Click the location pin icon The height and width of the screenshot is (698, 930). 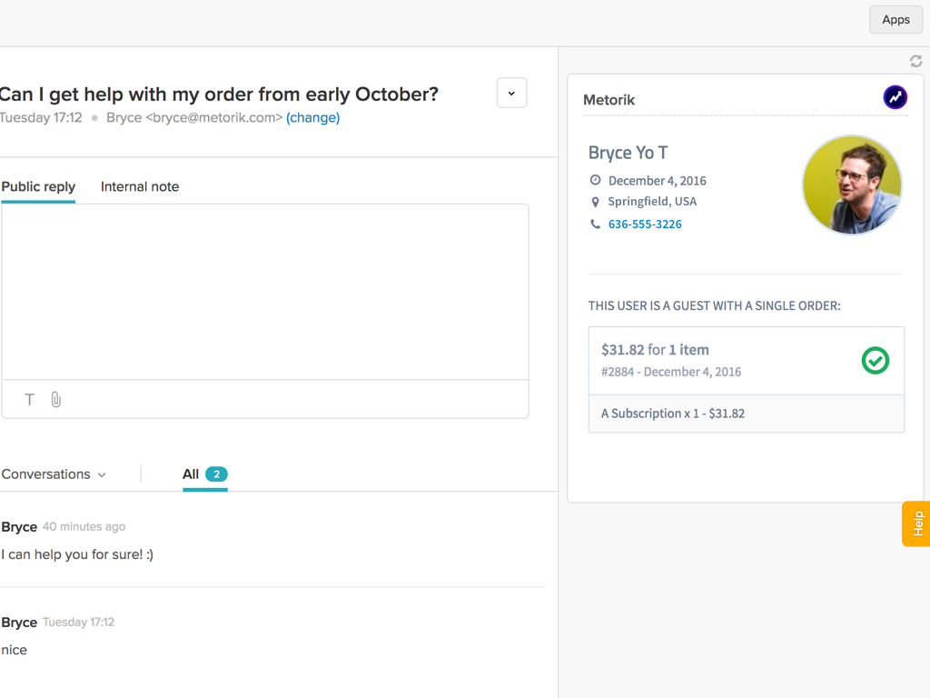click(x=595, y=202)
